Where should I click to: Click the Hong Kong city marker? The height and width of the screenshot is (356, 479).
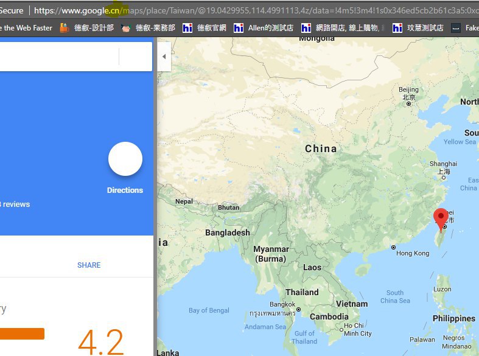pos(394,247)
